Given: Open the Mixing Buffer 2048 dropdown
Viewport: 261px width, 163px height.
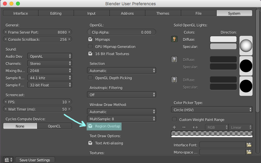Looking at the screenshot, I should click(50, 71).
